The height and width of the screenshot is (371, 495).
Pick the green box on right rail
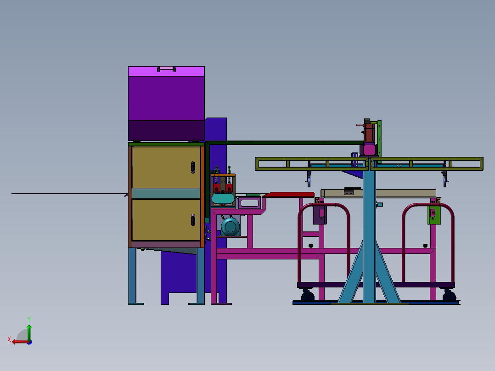(x=434, y=215)
